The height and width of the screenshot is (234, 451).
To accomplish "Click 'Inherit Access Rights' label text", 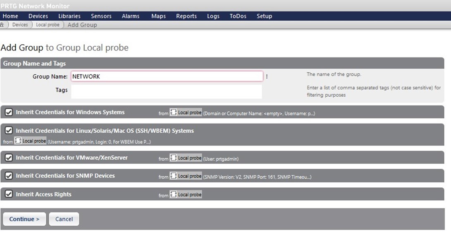I will 43,194.
